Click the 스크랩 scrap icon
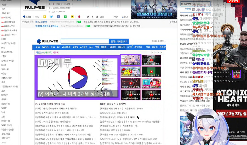The width and height of the screenshot is (247, 145). 27,17
